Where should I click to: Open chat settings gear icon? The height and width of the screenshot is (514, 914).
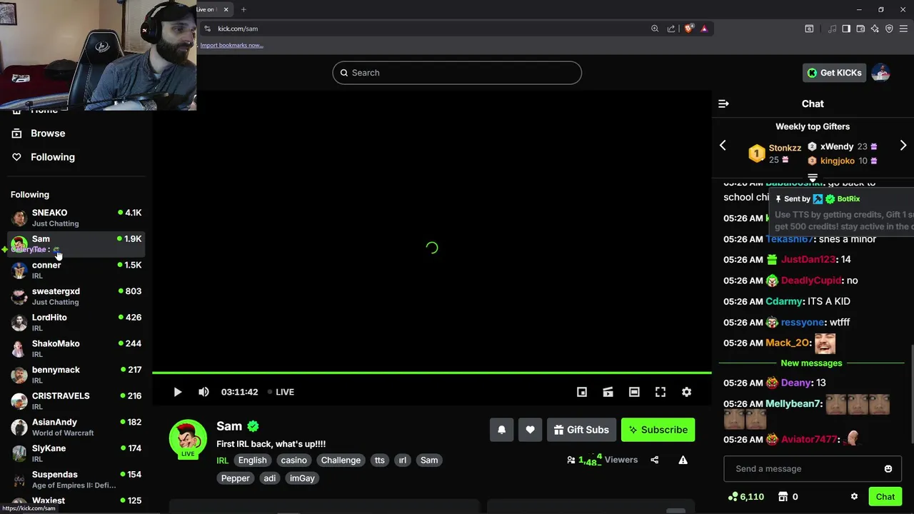click(x=854, y=497)
